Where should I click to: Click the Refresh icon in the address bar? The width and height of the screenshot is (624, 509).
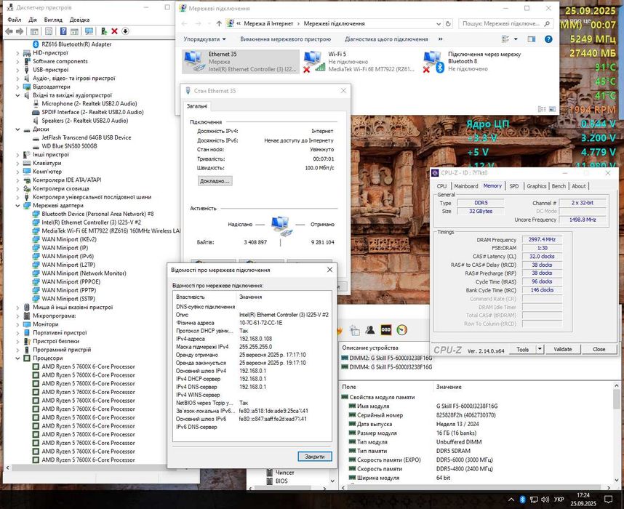point(448,23)
